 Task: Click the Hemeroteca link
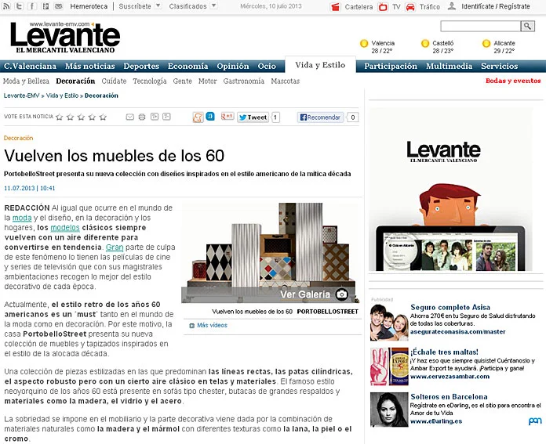tap(89, 6)
